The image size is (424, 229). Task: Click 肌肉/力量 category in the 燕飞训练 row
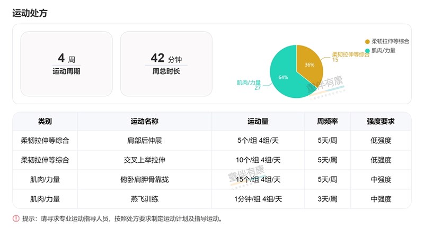[x=45, y=199]
